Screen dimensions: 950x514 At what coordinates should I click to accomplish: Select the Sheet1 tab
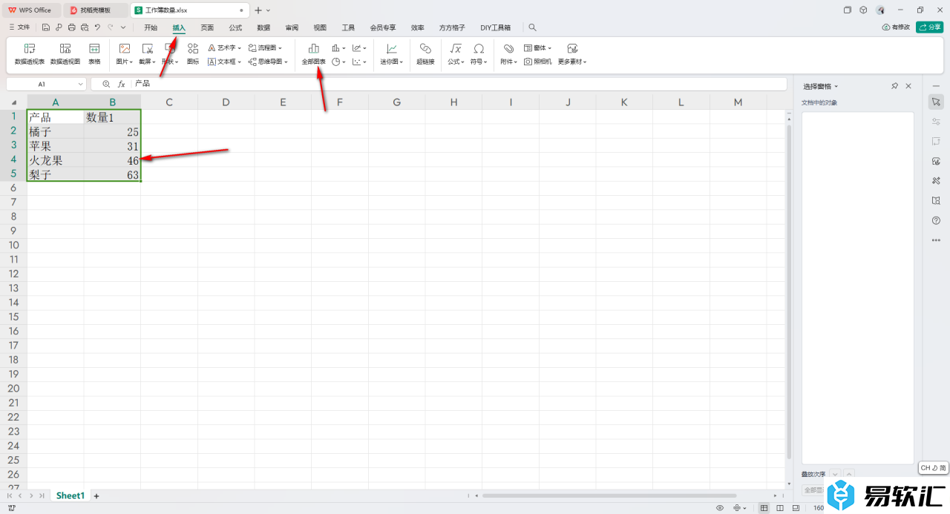point(71,495)
